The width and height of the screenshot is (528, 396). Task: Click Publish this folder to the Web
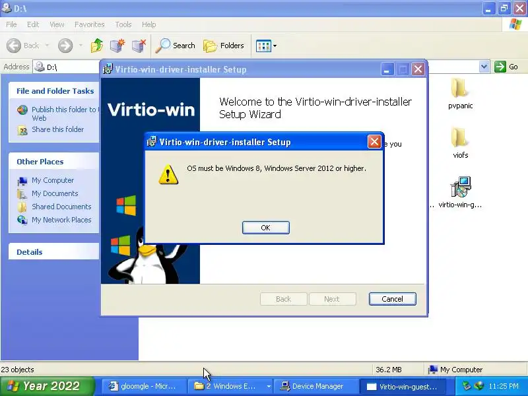(65, 114)
